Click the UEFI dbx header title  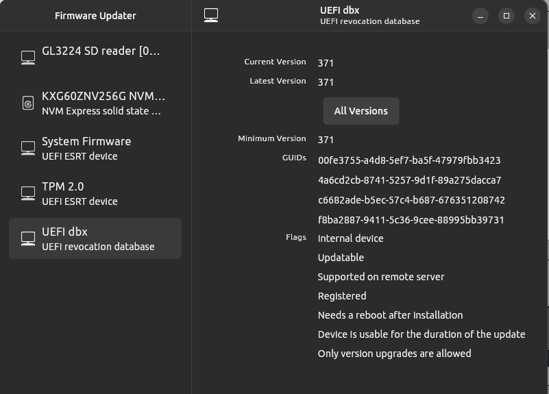[340, 10]
